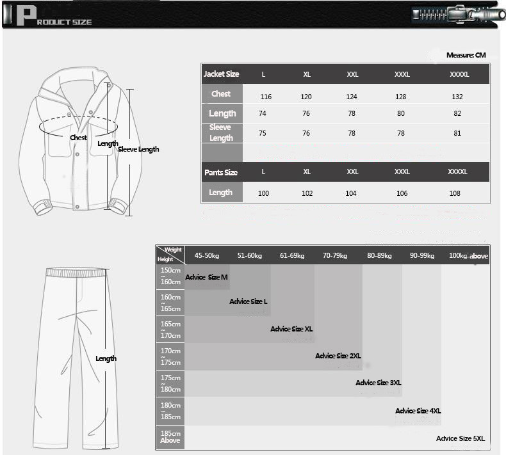
Task: Click the pants illustration waistband
Action: (76, 273)
